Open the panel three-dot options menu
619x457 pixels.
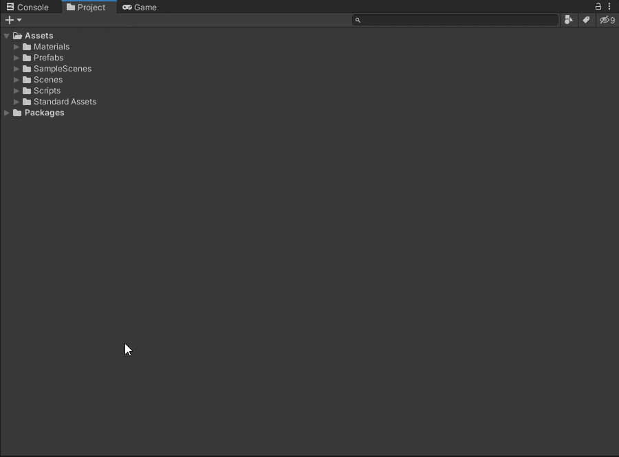click(609, 6)
